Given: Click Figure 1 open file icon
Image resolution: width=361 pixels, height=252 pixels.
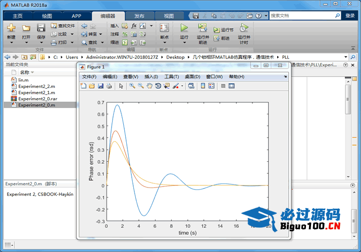Looking at the screenshot, I should pyautogui.click(x=92, y=86).
